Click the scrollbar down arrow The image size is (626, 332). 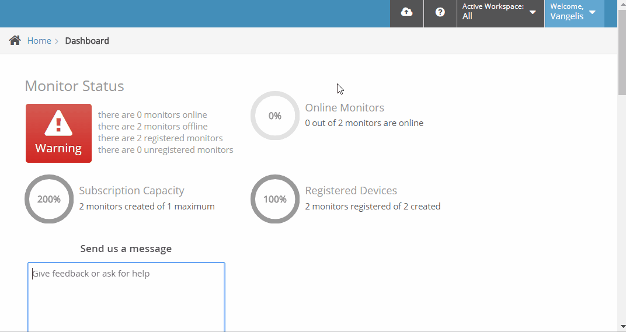621,326
